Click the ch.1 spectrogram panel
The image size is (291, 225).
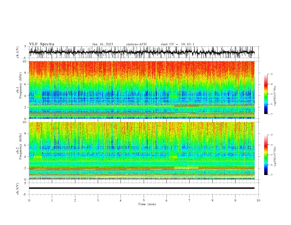141,90
